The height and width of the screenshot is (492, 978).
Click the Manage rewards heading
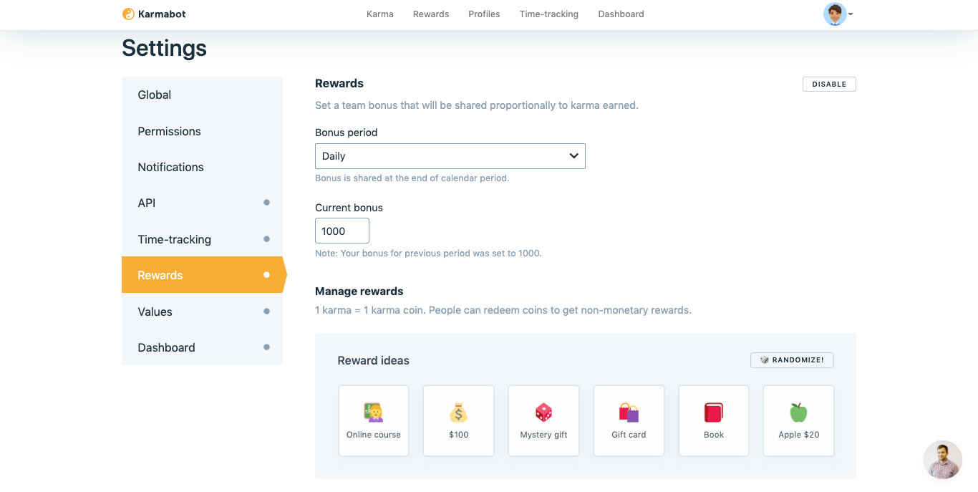point(359,291)
